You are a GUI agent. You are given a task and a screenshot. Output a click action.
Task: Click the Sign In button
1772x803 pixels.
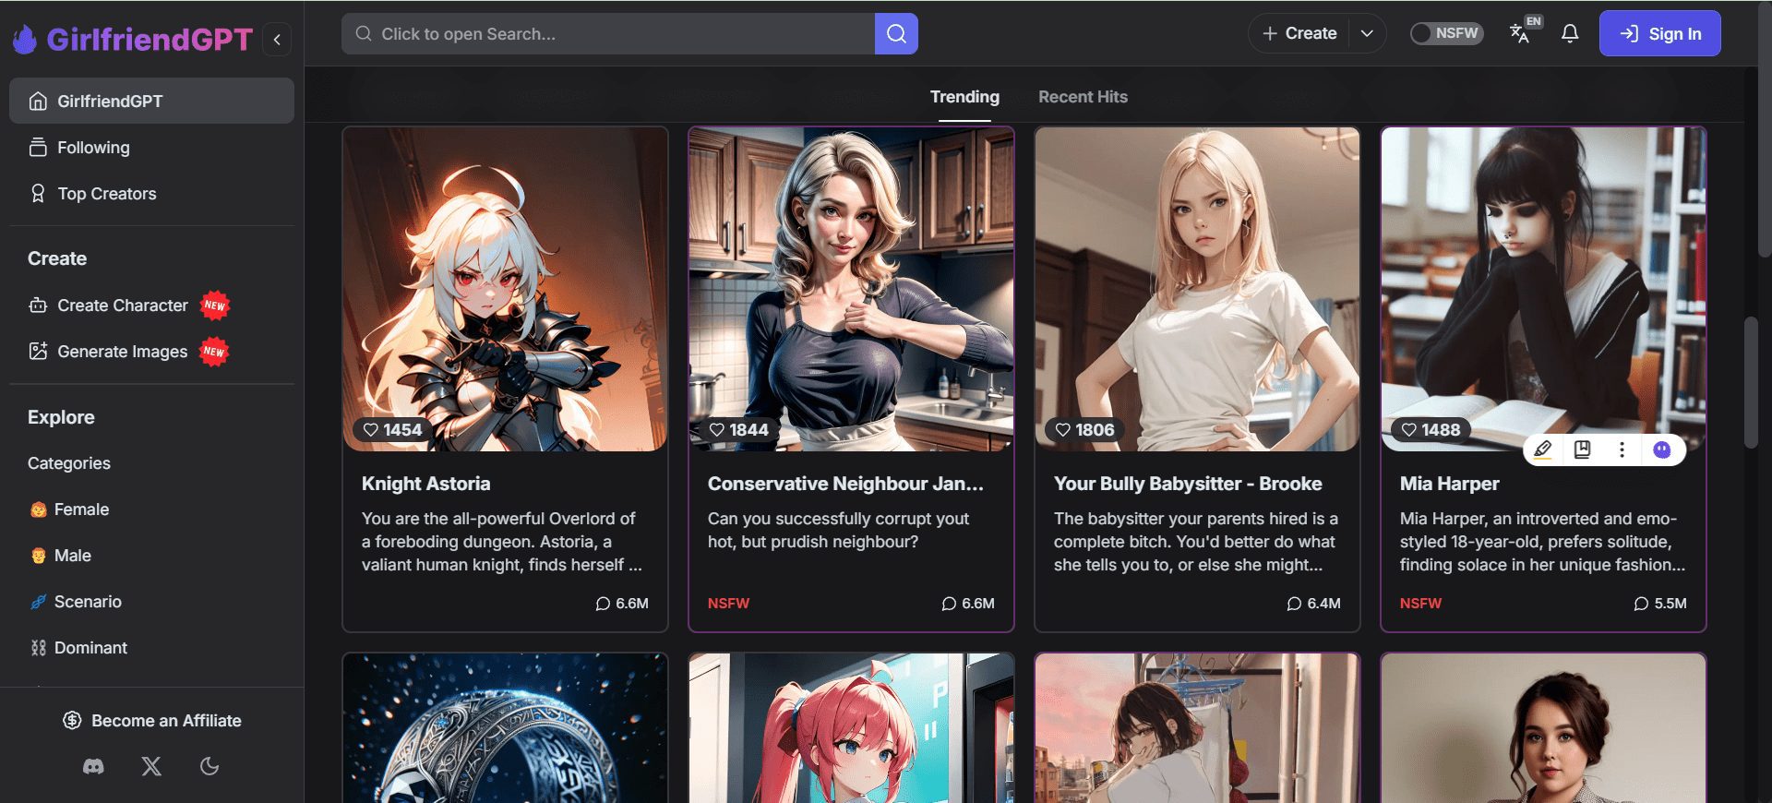click(1659, 33)
